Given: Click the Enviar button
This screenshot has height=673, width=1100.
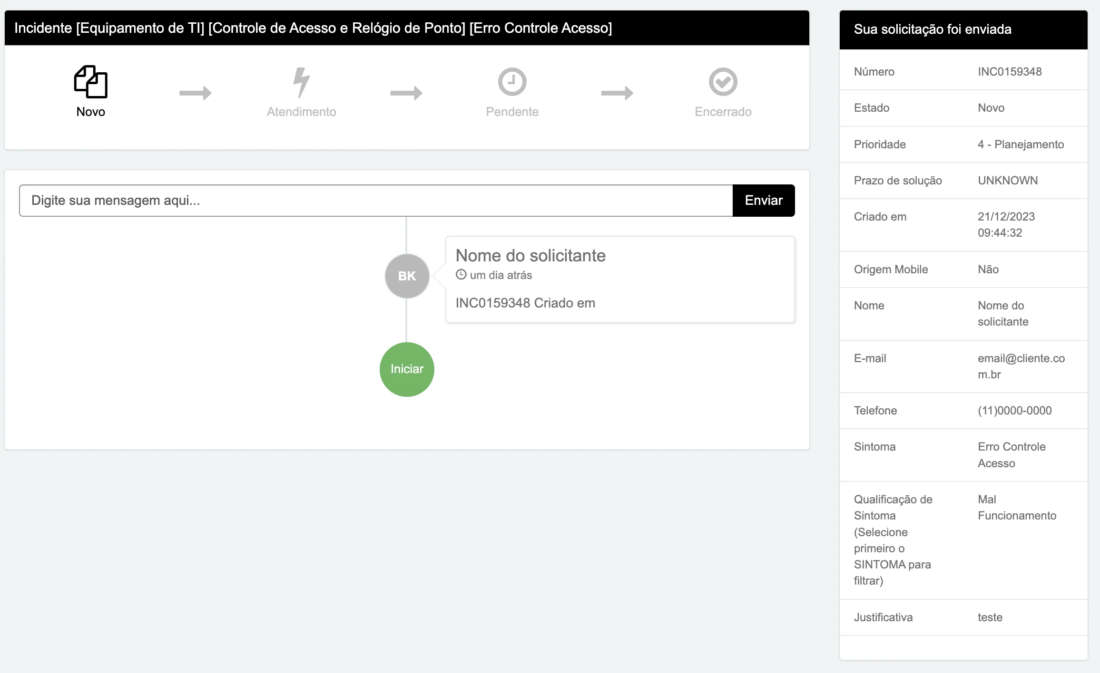Looking at the screenshot, I should 764,201.
